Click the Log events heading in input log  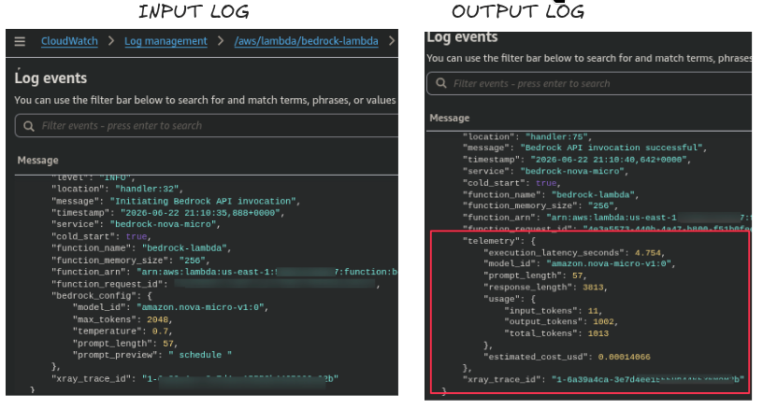pos(50,78)
